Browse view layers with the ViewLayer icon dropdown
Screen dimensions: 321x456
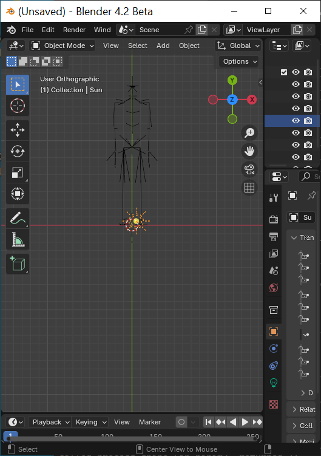tap(233, 30)
